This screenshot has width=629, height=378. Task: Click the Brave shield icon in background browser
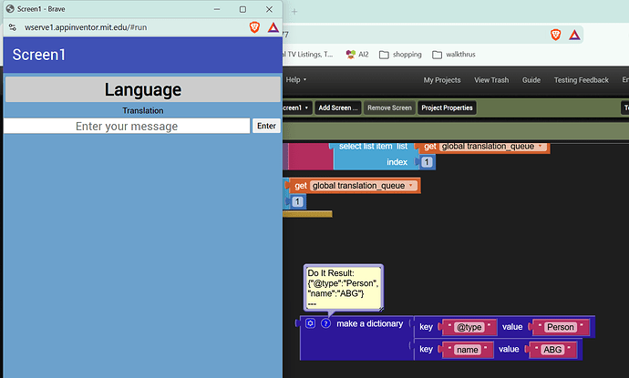point(555,35)
